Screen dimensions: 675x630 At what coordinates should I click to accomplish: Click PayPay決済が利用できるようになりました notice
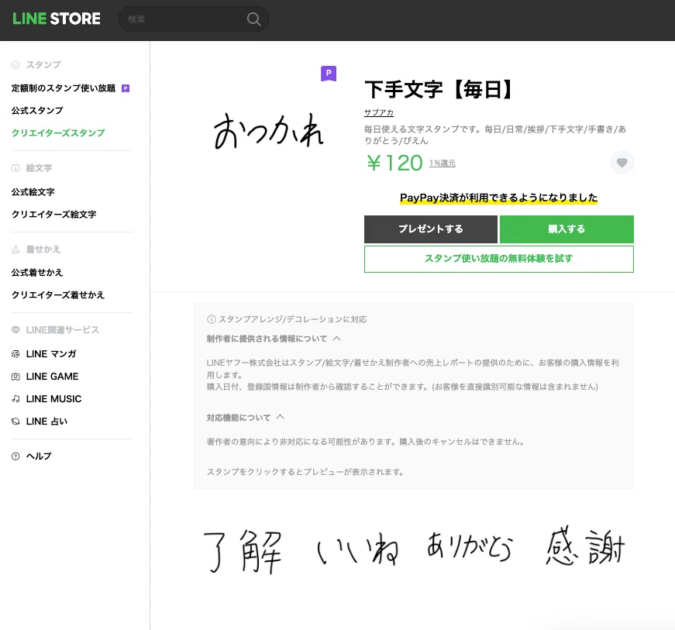498,198
